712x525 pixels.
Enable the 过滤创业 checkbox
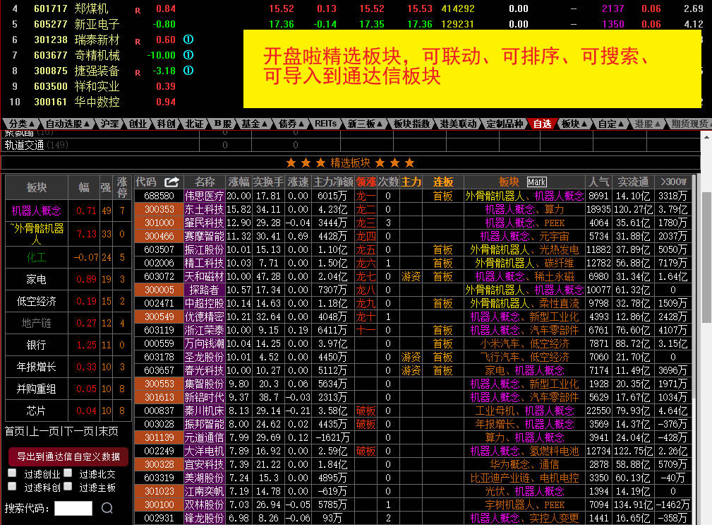12,473
